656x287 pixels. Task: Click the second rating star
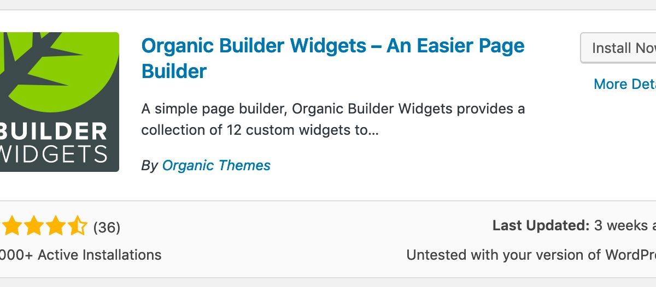pyautogui.click(x=33, y=226)
